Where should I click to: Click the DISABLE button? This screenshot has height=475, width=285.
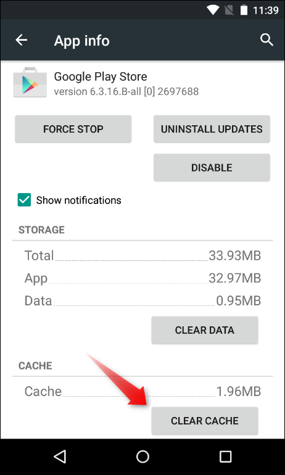pyautogui.click(x=212, y=168)
